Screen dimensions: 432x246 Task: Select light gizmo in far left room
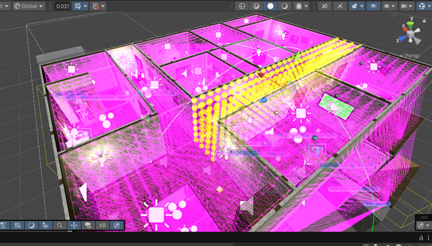[x=71, y=69]
